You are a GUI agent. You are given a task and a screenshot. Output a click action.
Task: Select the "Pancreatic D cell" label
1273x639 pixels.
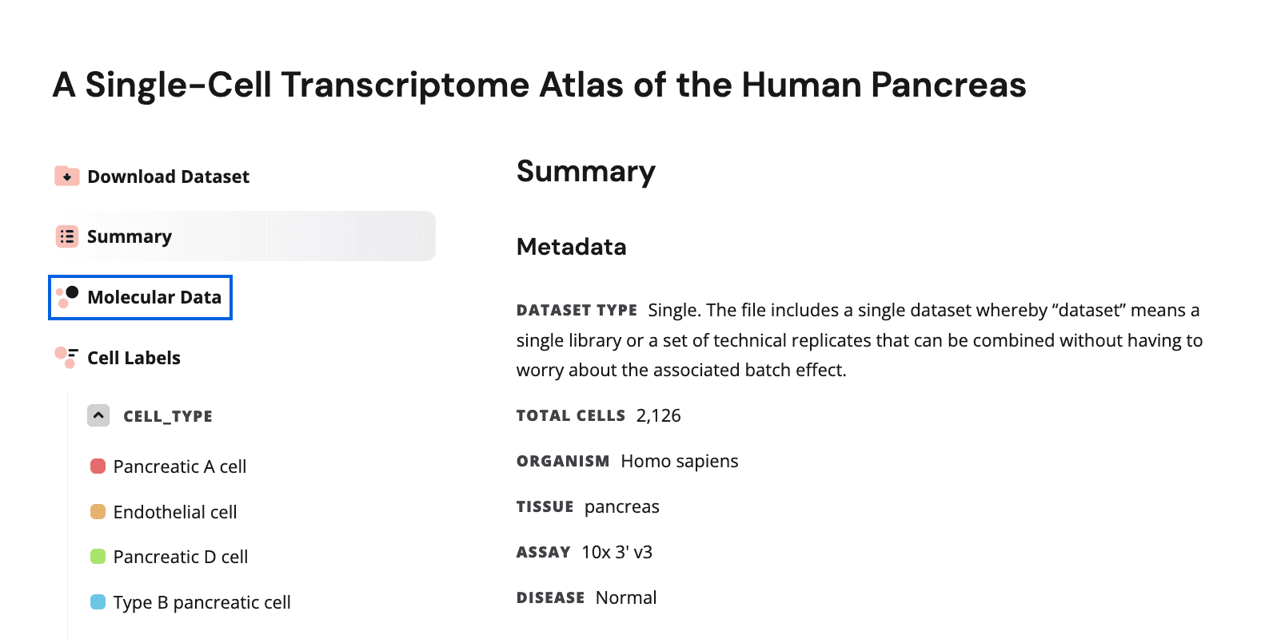coord(181,557)
